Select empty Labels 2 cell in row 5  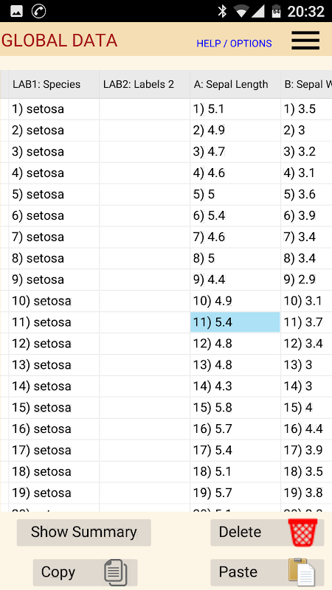pos(145,194)
